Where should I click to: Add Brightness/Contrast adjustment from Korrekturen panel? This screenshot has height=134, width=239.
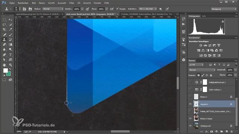tap(201, 45)
